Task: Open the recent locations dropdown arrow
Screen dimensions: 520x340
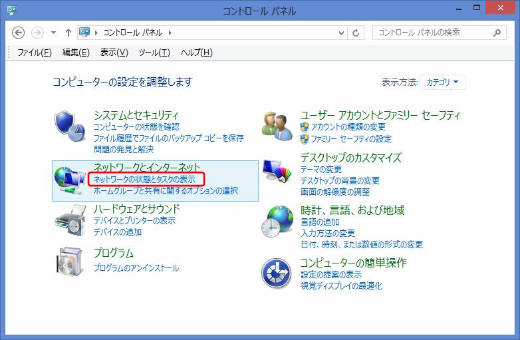Action: [53, 33]
